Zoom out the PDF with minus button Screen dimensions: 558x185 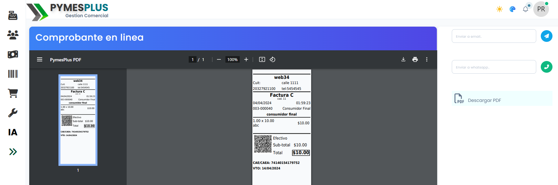(219, 59)
